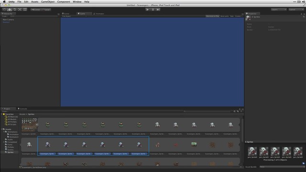306x172 pixels.
Task: Toggle the Local handle rotation button
Action: point(46,10)
